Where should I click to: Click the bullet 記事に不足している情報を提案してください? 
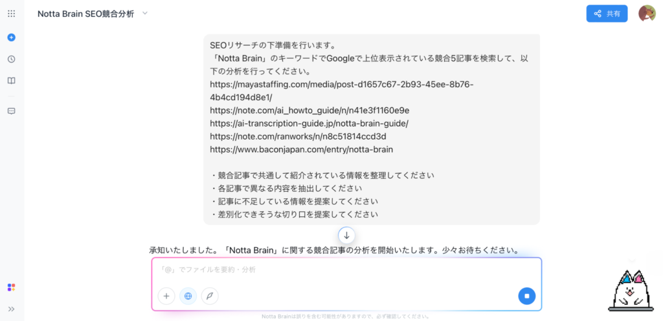[295, 202]
